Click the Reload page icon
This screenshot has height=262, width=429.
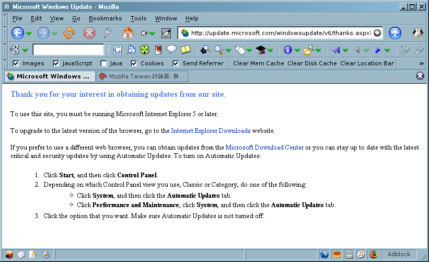coord(69,33)
